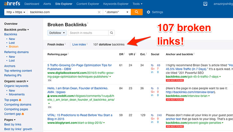Collapse the Backlink profile section
The image size is (233, 132).
pos(17,30)
